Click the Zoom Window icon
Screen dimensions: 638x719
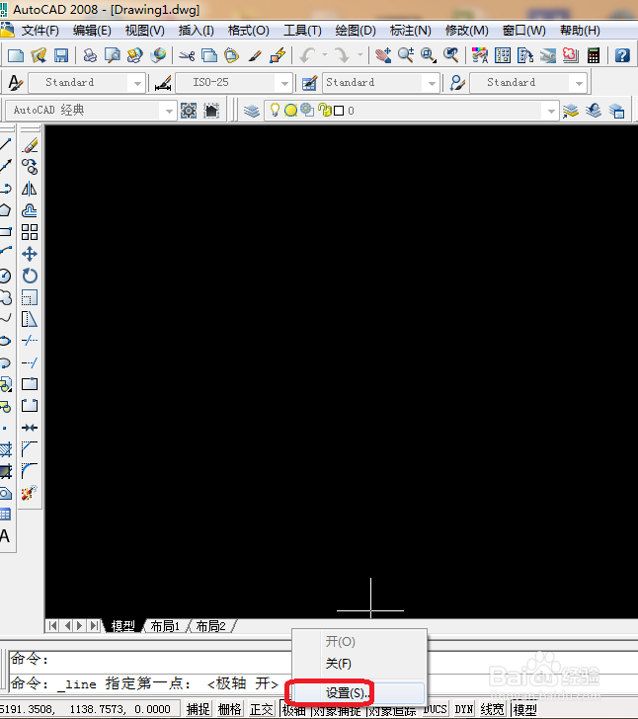click(x=428, y=56)
